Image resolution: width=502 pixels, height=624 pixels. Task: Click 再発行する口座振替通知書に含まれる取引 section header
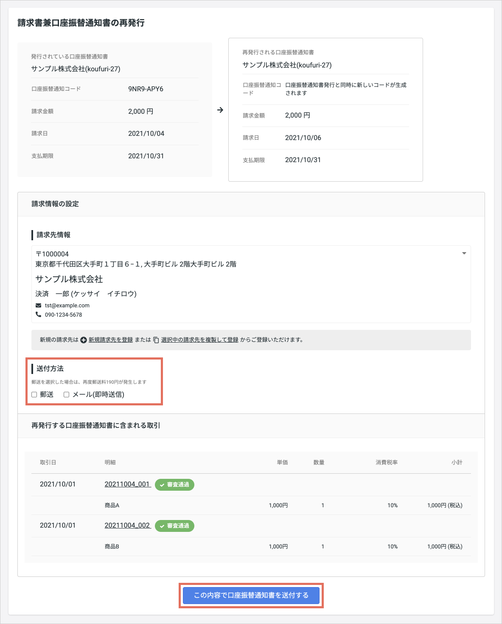pos(96,426)
